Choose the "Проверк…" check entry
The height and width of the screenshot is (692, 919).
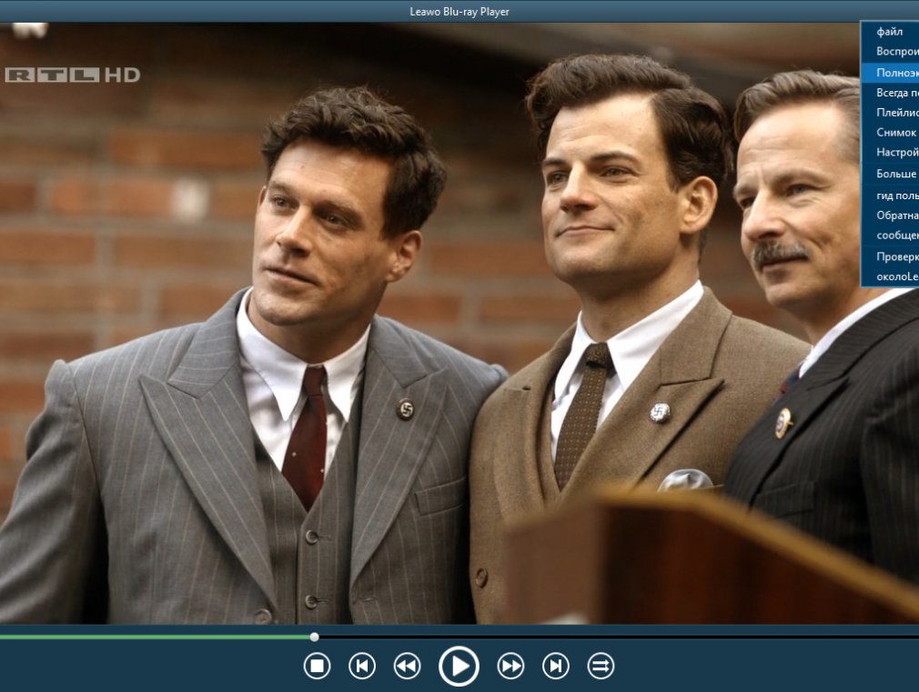click(x=890, y=256)
